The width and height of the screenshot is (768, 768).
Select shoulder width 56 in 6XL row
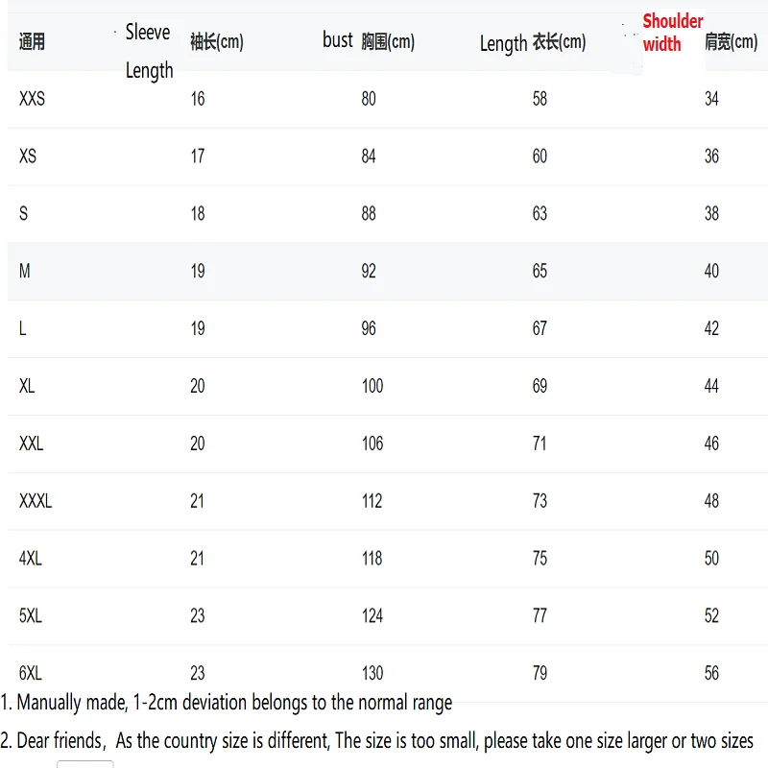click(711, 673)
